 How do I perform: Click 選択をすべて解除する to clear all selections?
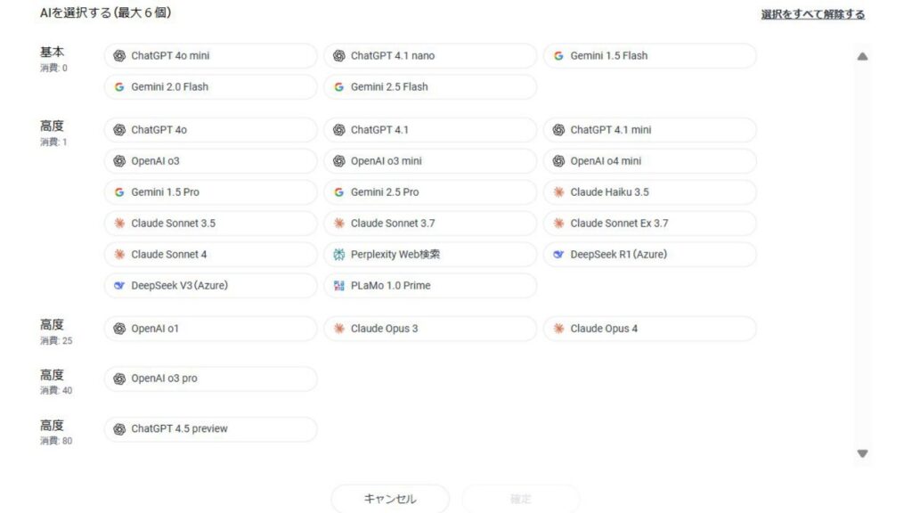[812, 14]
